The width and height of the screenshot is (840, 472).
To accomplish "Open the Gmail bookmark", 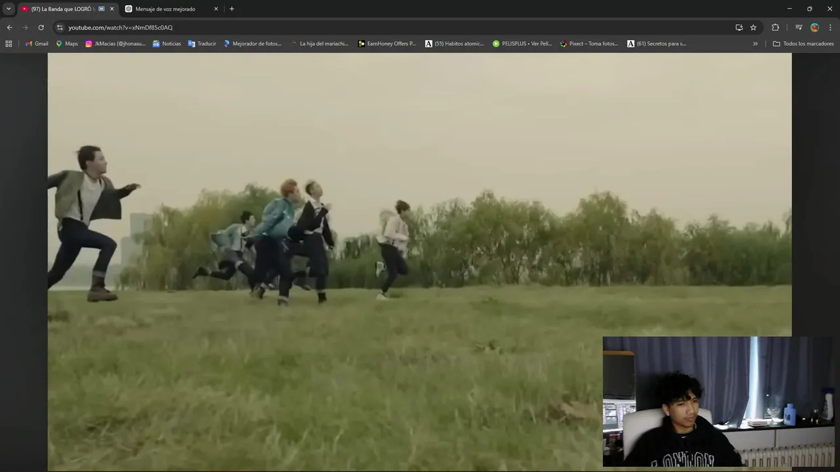I will click(x=37, y=44).
